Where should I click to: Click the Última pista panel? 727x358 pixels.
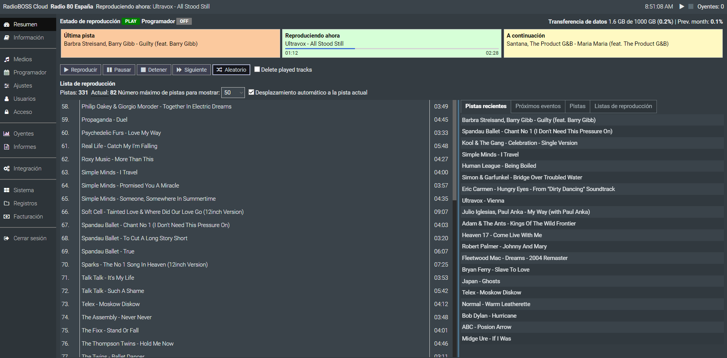coord(170,43)
